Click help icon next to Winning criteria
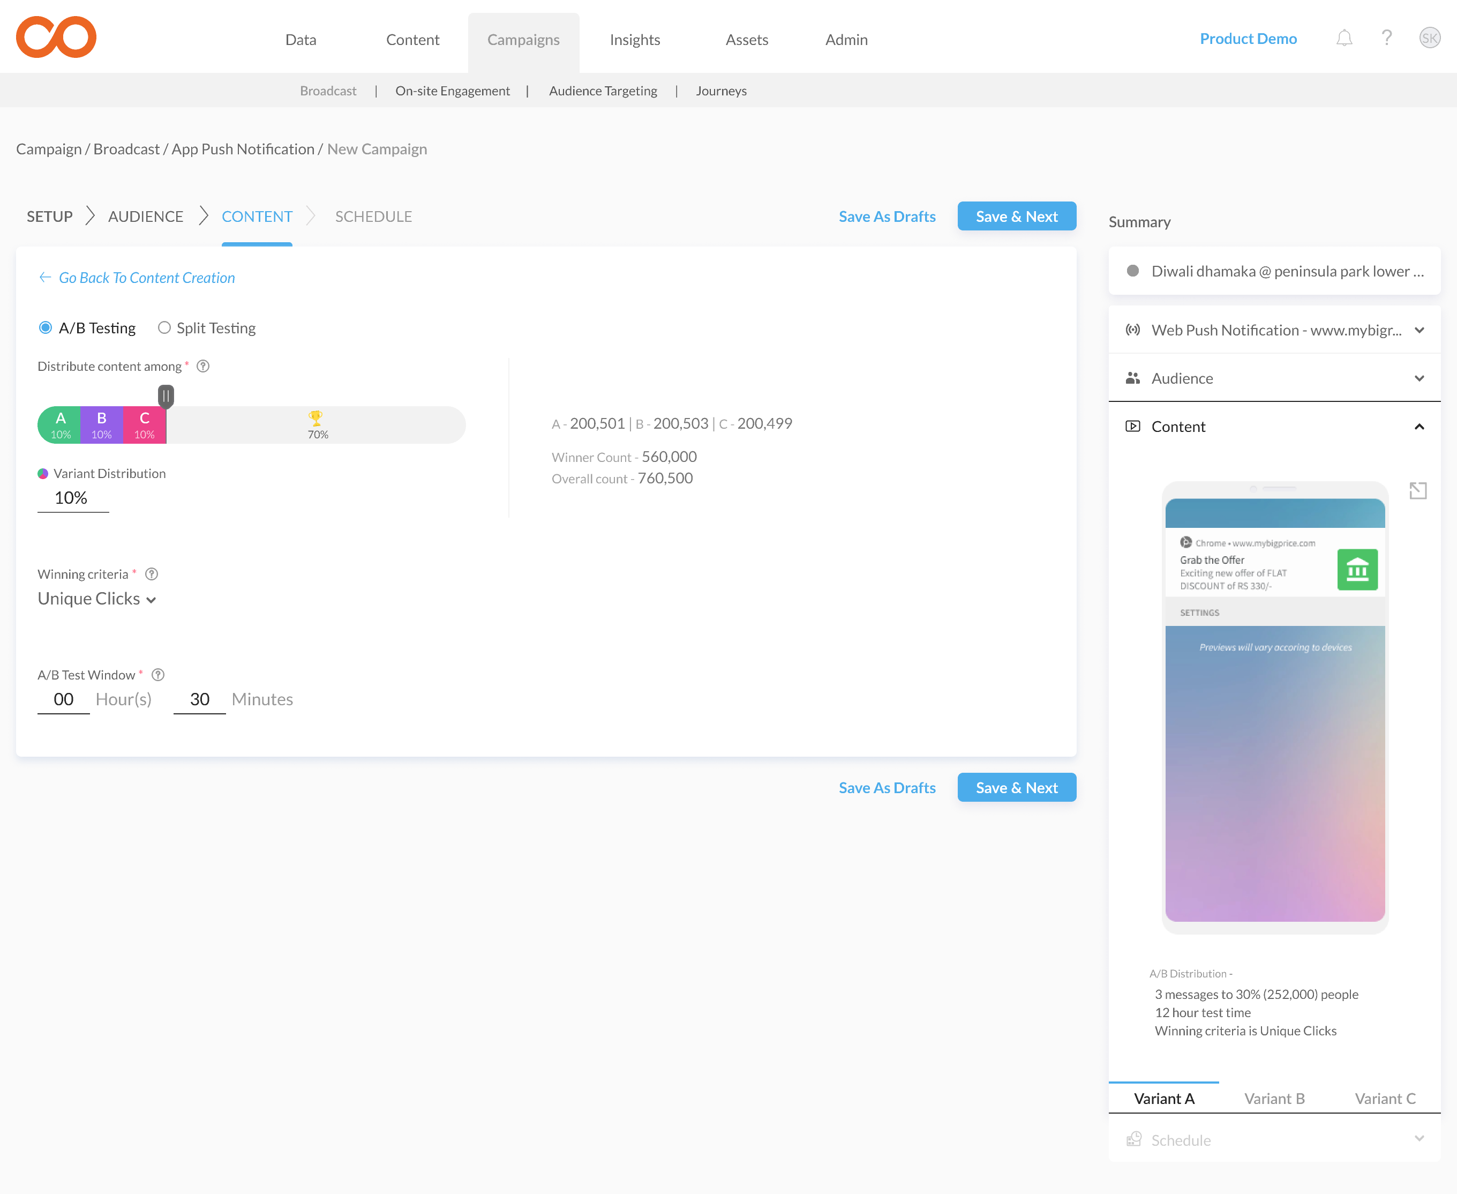1457x1194 pixels. tap(152, 573)
